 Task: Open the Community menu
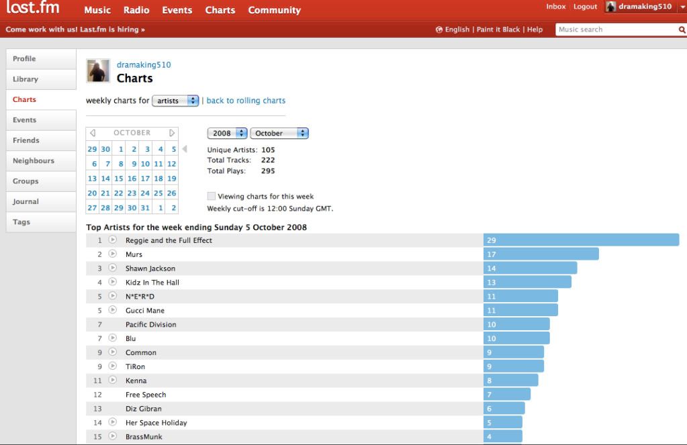(x=274, y=9)
